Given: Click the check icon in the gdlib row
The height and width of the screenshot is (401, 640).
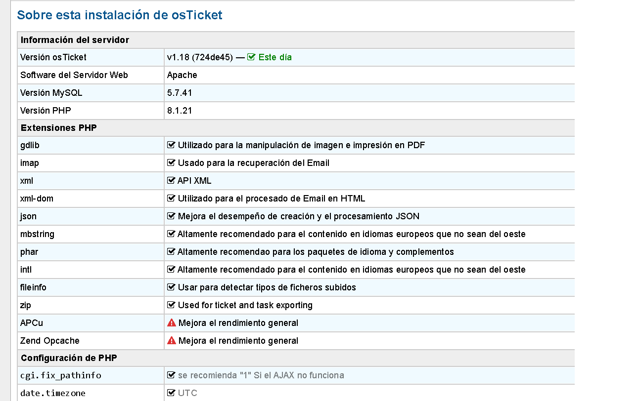Looking at the screenshot, I should pos(172,145).
